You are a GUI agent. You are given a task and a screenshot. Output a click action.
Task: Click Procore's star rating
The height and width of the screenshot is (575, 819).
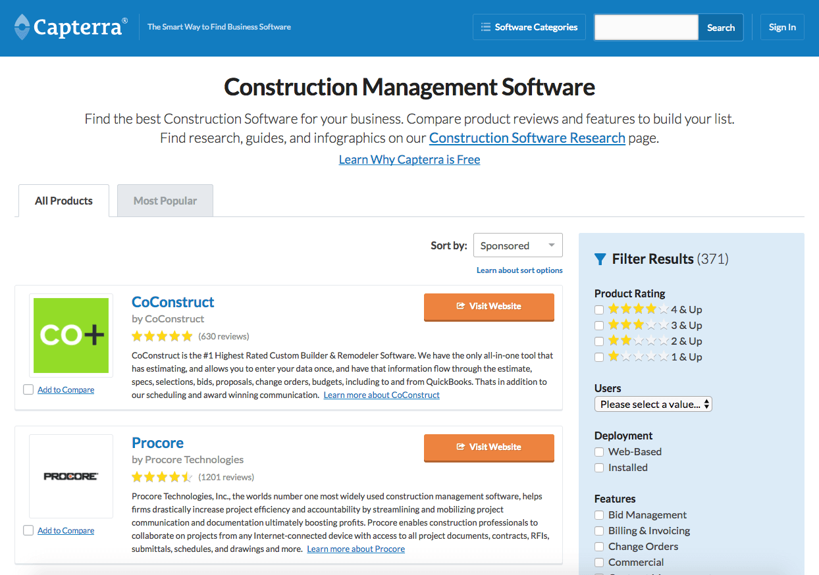tap(162, 477)
